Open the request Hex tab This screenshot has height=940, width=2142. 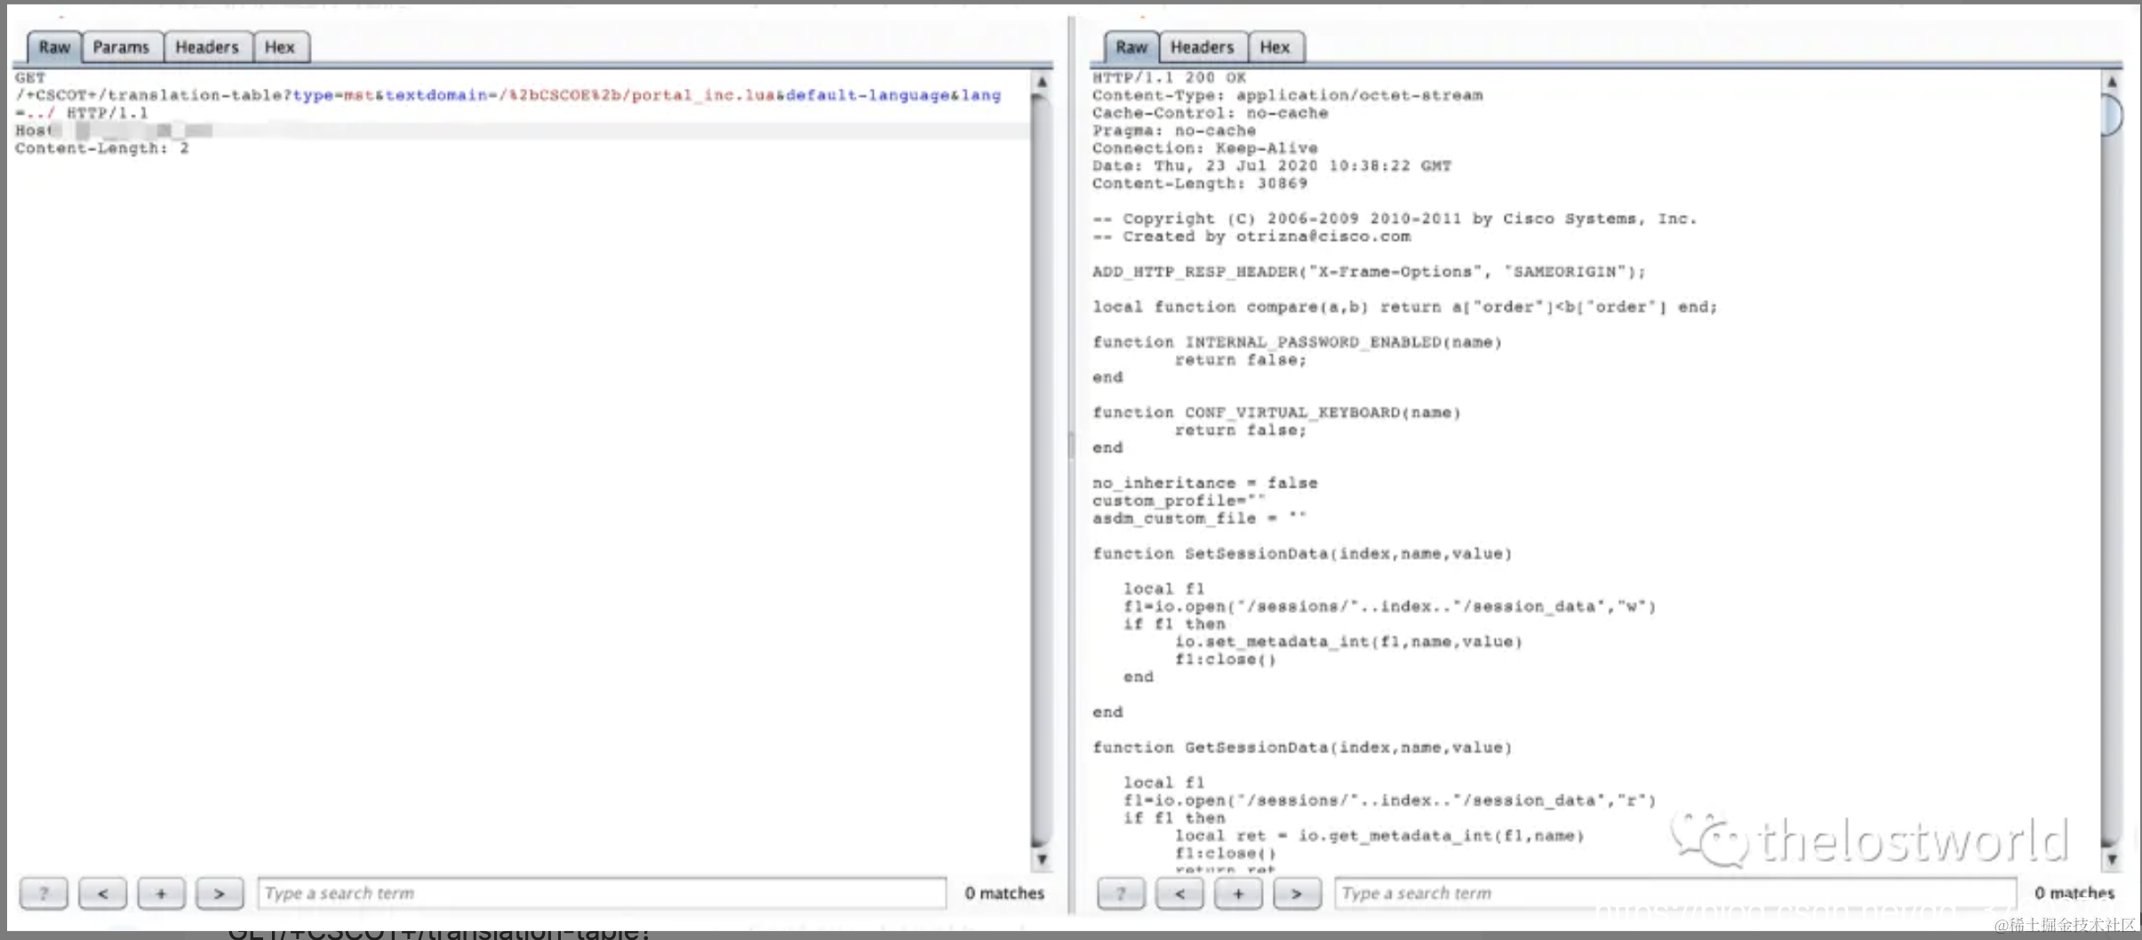(x=280, y=47)
